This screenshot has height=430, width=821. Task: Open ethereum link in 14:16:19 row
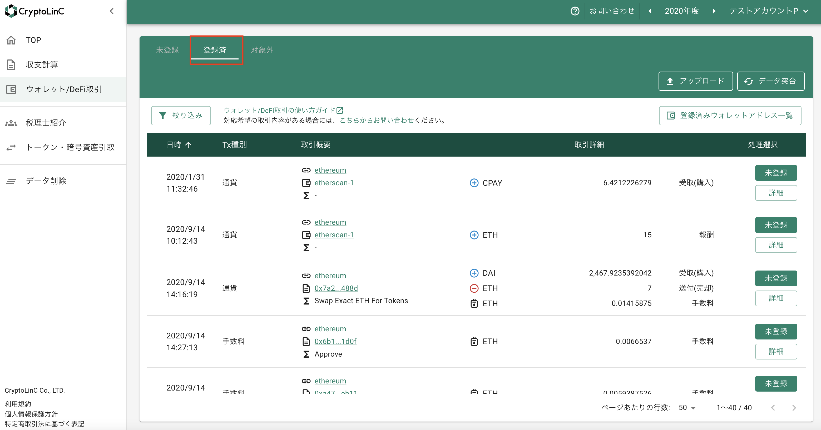click(x=330, y=276)
